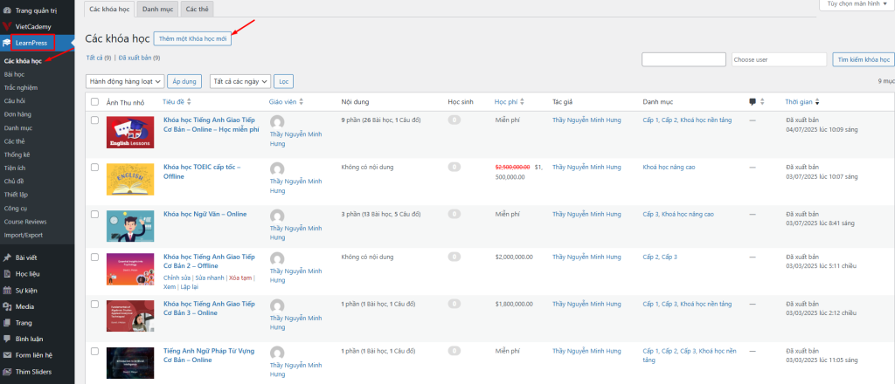895x384 pixels.
Task: Click the Form liên hệ envelope icon
Action: click(x=8, y=355)
